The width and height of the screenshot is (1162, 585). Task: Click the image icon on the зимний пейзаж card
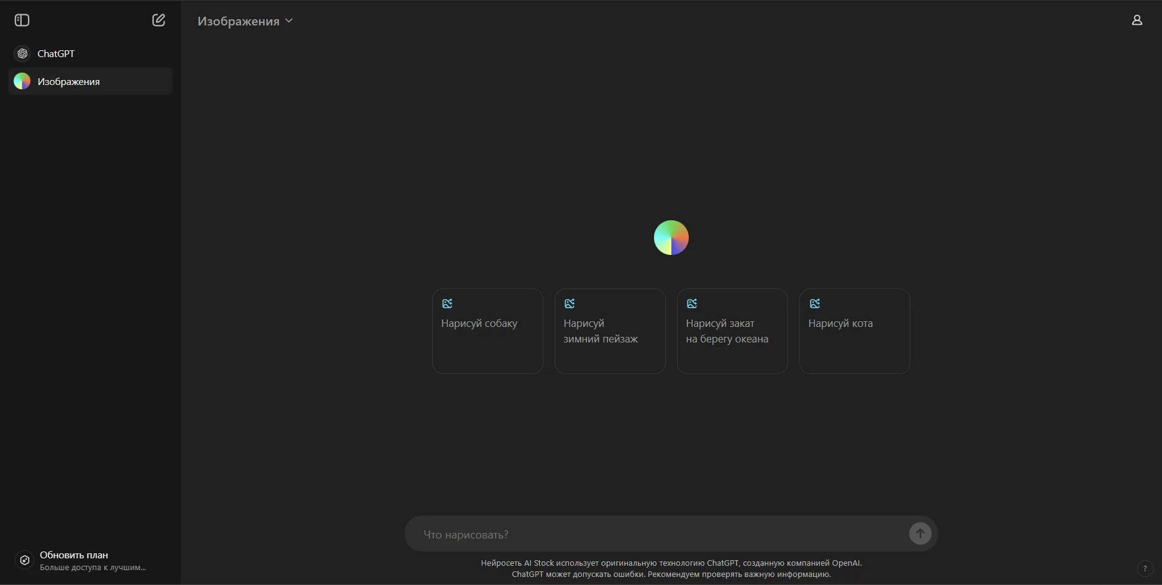tap(570, 303)
